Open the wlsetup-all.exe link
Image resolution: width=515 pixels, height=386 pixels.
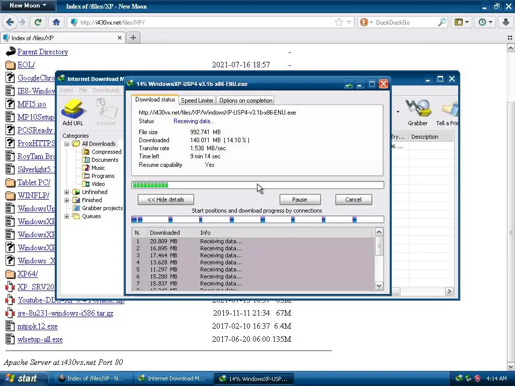pyautogui.click(x=40, y=339)
